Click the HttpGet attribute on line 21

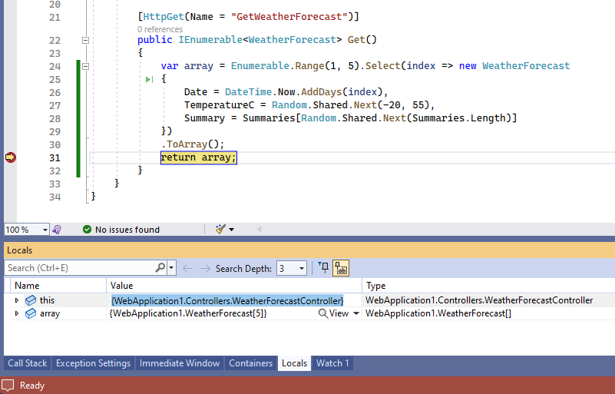coord(164,17)
